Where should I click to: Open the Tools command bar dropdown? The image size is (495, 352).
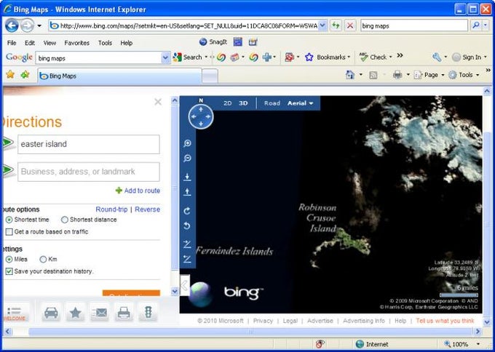[478, 75]
